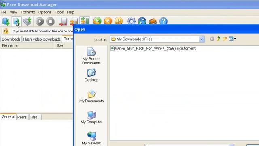Open the View Menu dropdown in Open dialog
259x146 pixels.
point(233,39)
